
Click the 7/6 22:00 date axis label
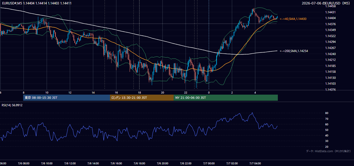click(186, 164)
